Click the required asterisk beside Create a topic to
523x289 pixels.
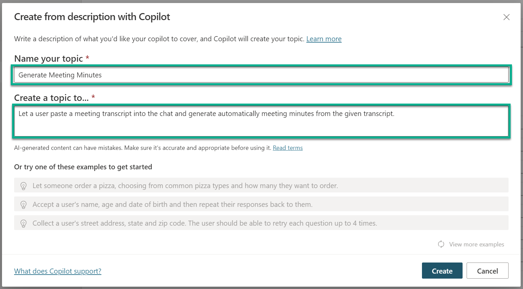point(93,97)
